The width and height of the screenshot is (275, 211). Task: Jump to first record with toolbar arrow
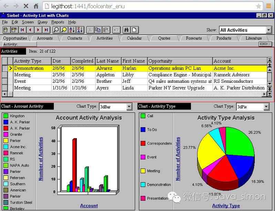(22, 30)
